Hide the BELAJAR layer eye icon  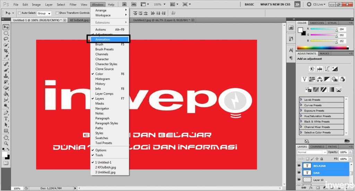point(299,166)
